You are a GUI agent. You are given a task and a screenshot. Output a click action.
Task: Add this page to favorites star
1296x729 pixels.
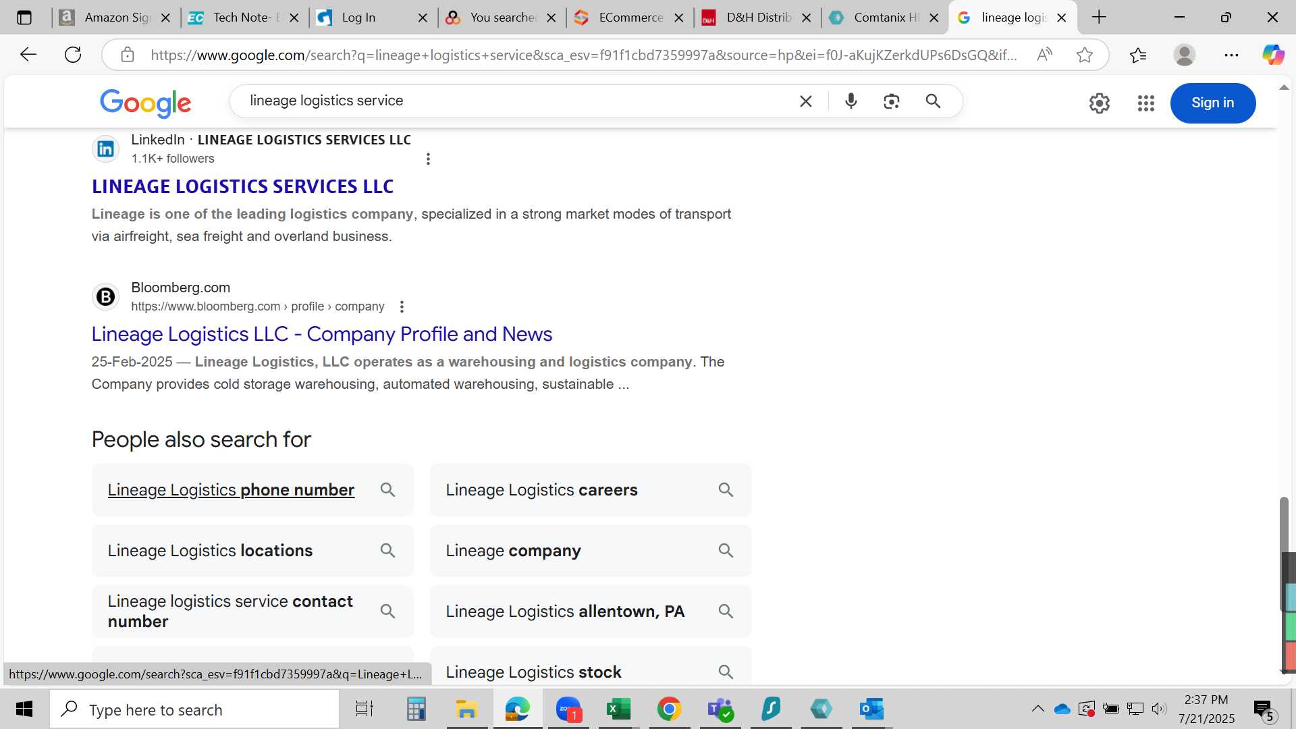click(x=1085, y=55)
